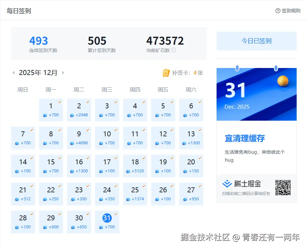Click the gold ball on the Dec. 31 card
This screenshot has height=249, width=307.
283,80
